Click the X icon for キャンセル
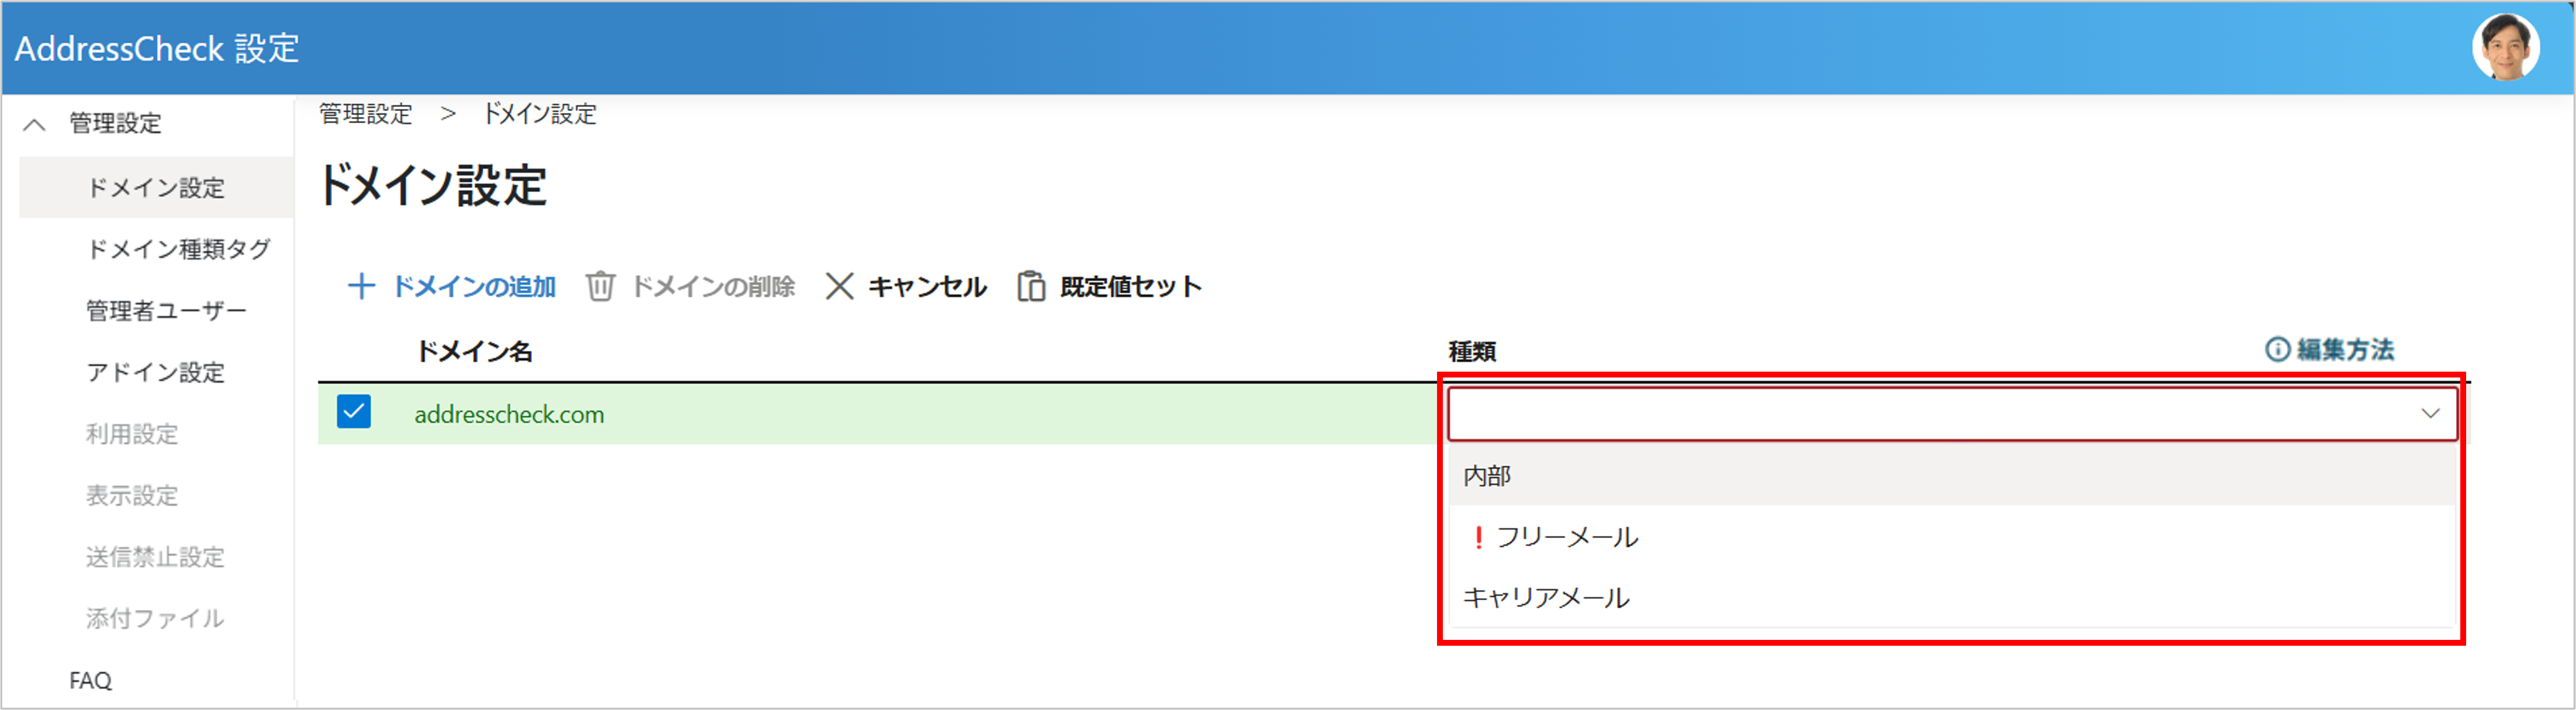The width and height of the screenshot is (2576, 710). (x=839, y=287)
